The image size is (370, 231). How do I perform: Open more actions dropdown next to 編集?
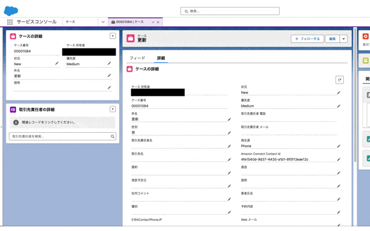click(x=343, y=39)
